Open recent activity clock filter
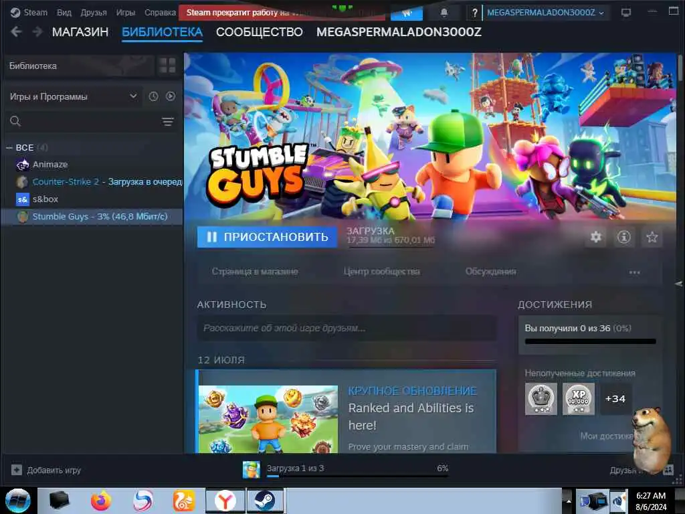685x514 pixels. coord(153,96)
